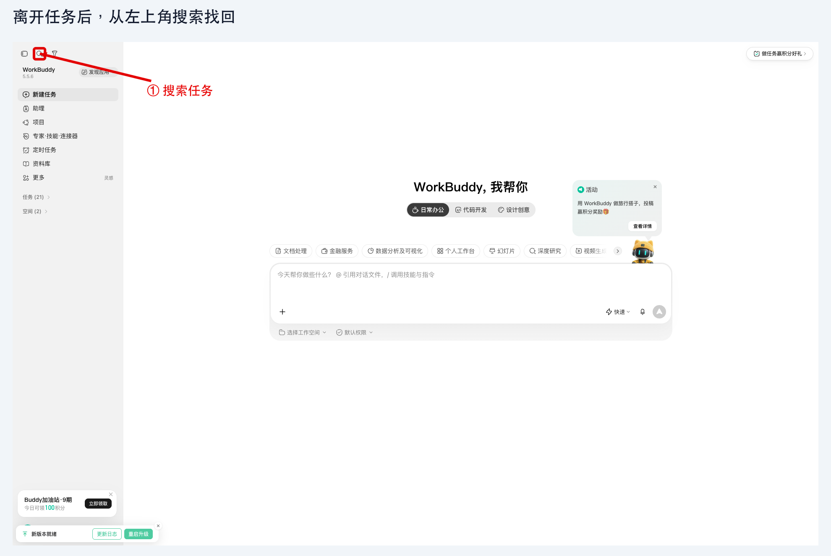Open 选择工作空间 dropdown
Screen dimensions: 831x556
click(x=303, y=332)
